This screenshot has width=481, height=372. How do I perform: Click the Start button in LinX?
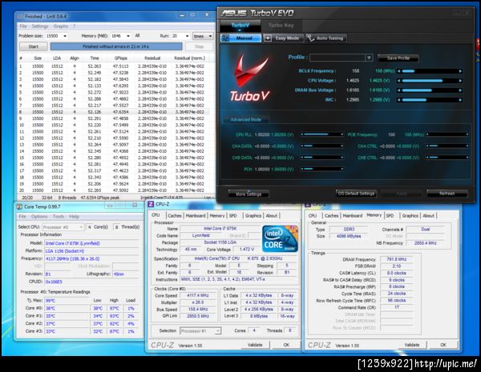point(34,46)
